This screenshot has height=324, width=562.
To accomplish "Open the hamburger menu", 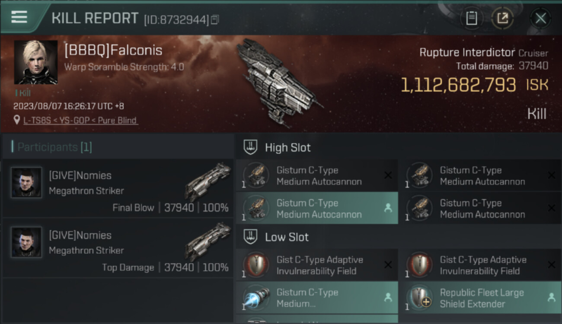I will coord(19,17).
